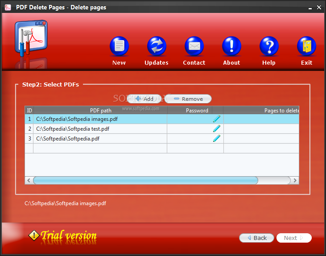Minimize the PDF Delete Pages window
The width and height of the screenshot is (326, 256).
tap(310, 8)
